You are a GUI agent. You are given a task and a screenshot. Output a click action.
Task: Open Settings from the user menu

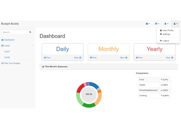pos(166,34)
